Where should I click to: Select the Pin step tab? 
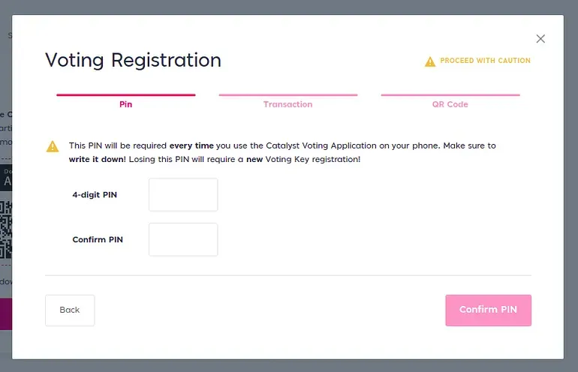pos(125,104)
